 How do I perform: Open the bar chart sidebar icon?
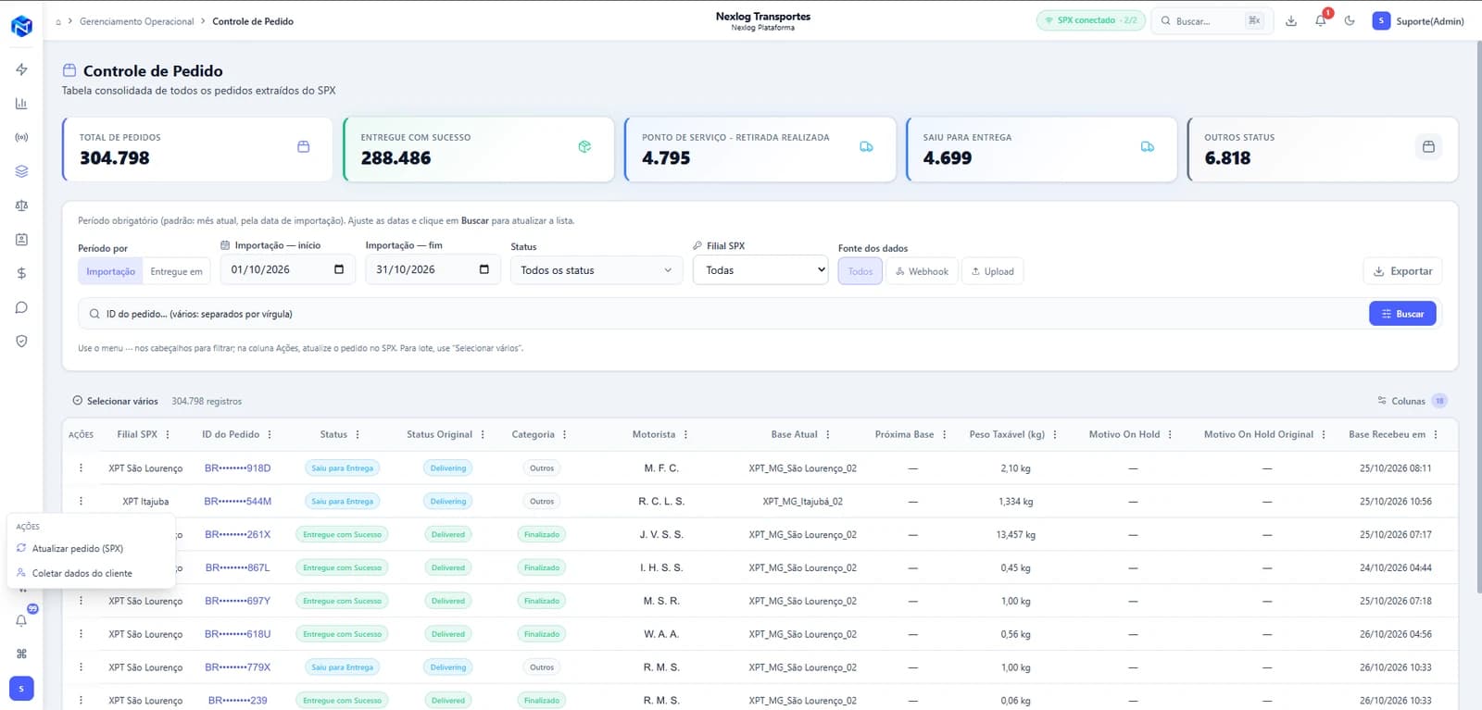(21, 104)
